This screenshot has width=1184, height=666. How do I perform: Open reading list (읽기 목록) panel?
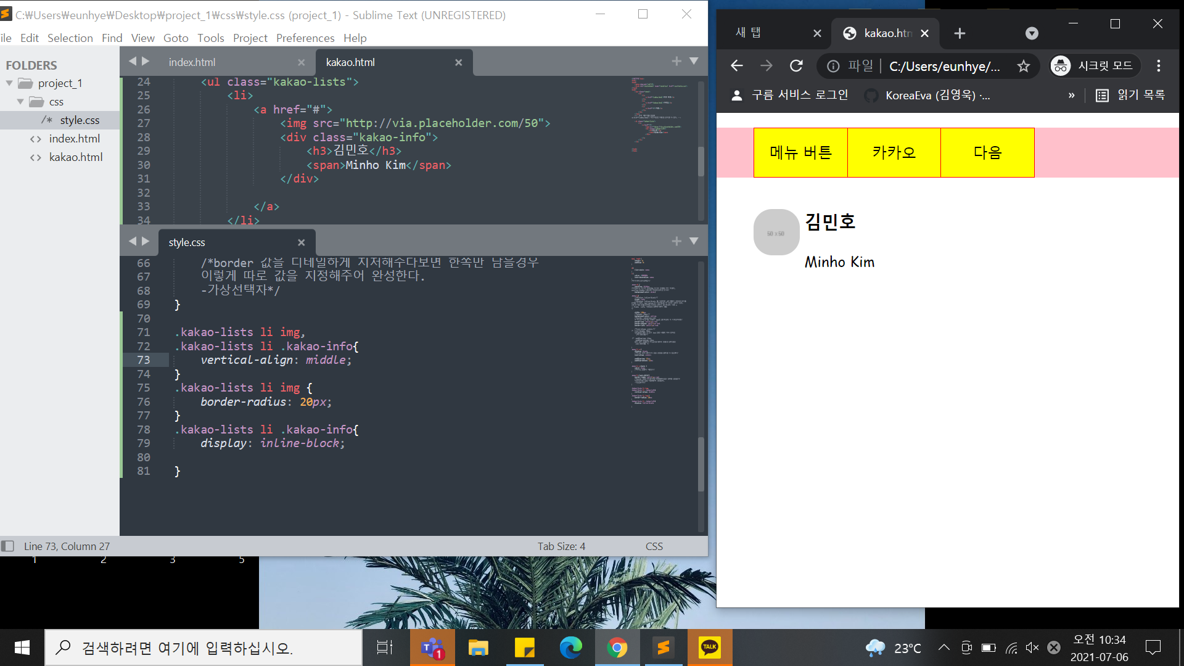pyautogui.click(x=1130, y=95)
